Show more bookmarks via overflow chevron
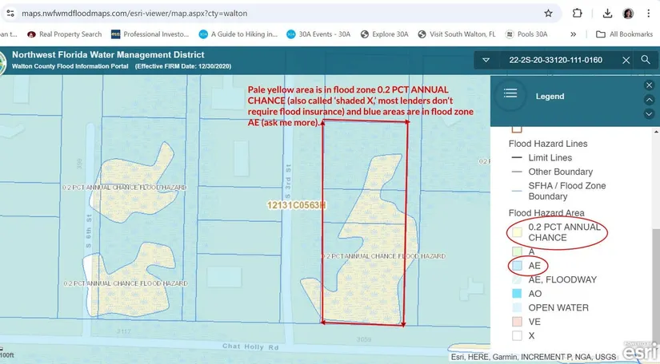The height and width of the screenshot is (364, 660). (574, 34)
